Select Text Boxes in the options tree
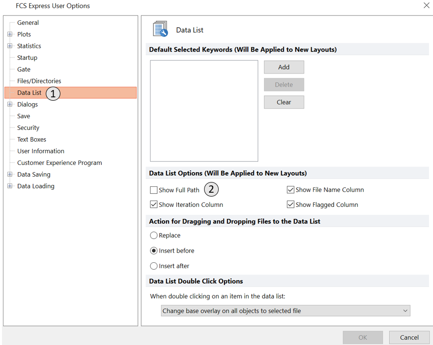Viewport: 433px width, 345px height. coord(32,139)
